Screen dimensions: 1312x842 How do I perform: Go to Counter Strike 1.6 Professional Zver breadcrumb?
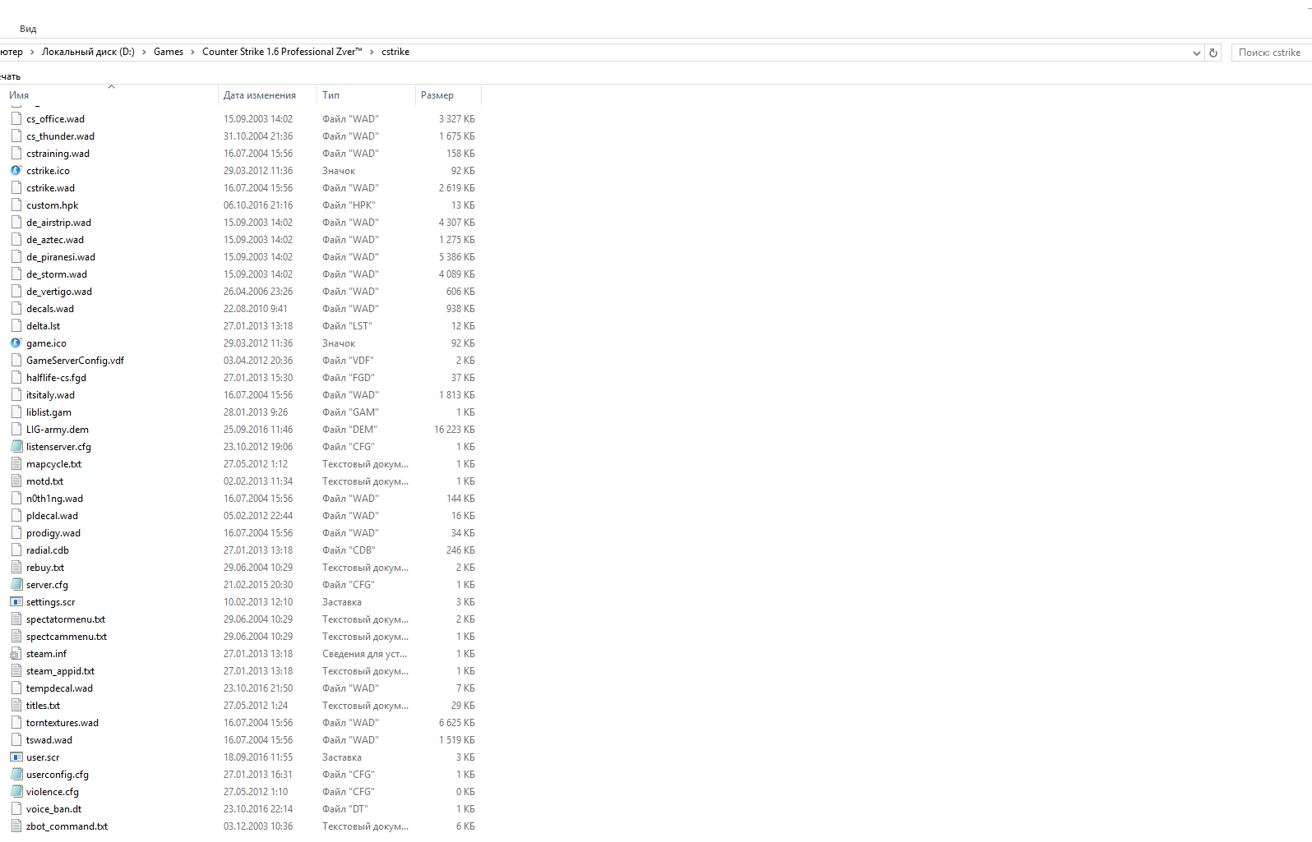pyautogui.click(x=282, y=52)
